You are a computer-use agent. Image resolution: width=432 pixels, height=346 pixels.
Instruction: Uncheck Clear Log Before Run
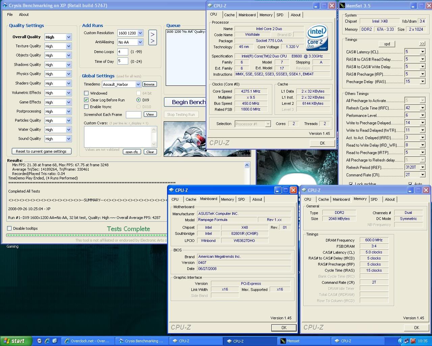[86, 100]
